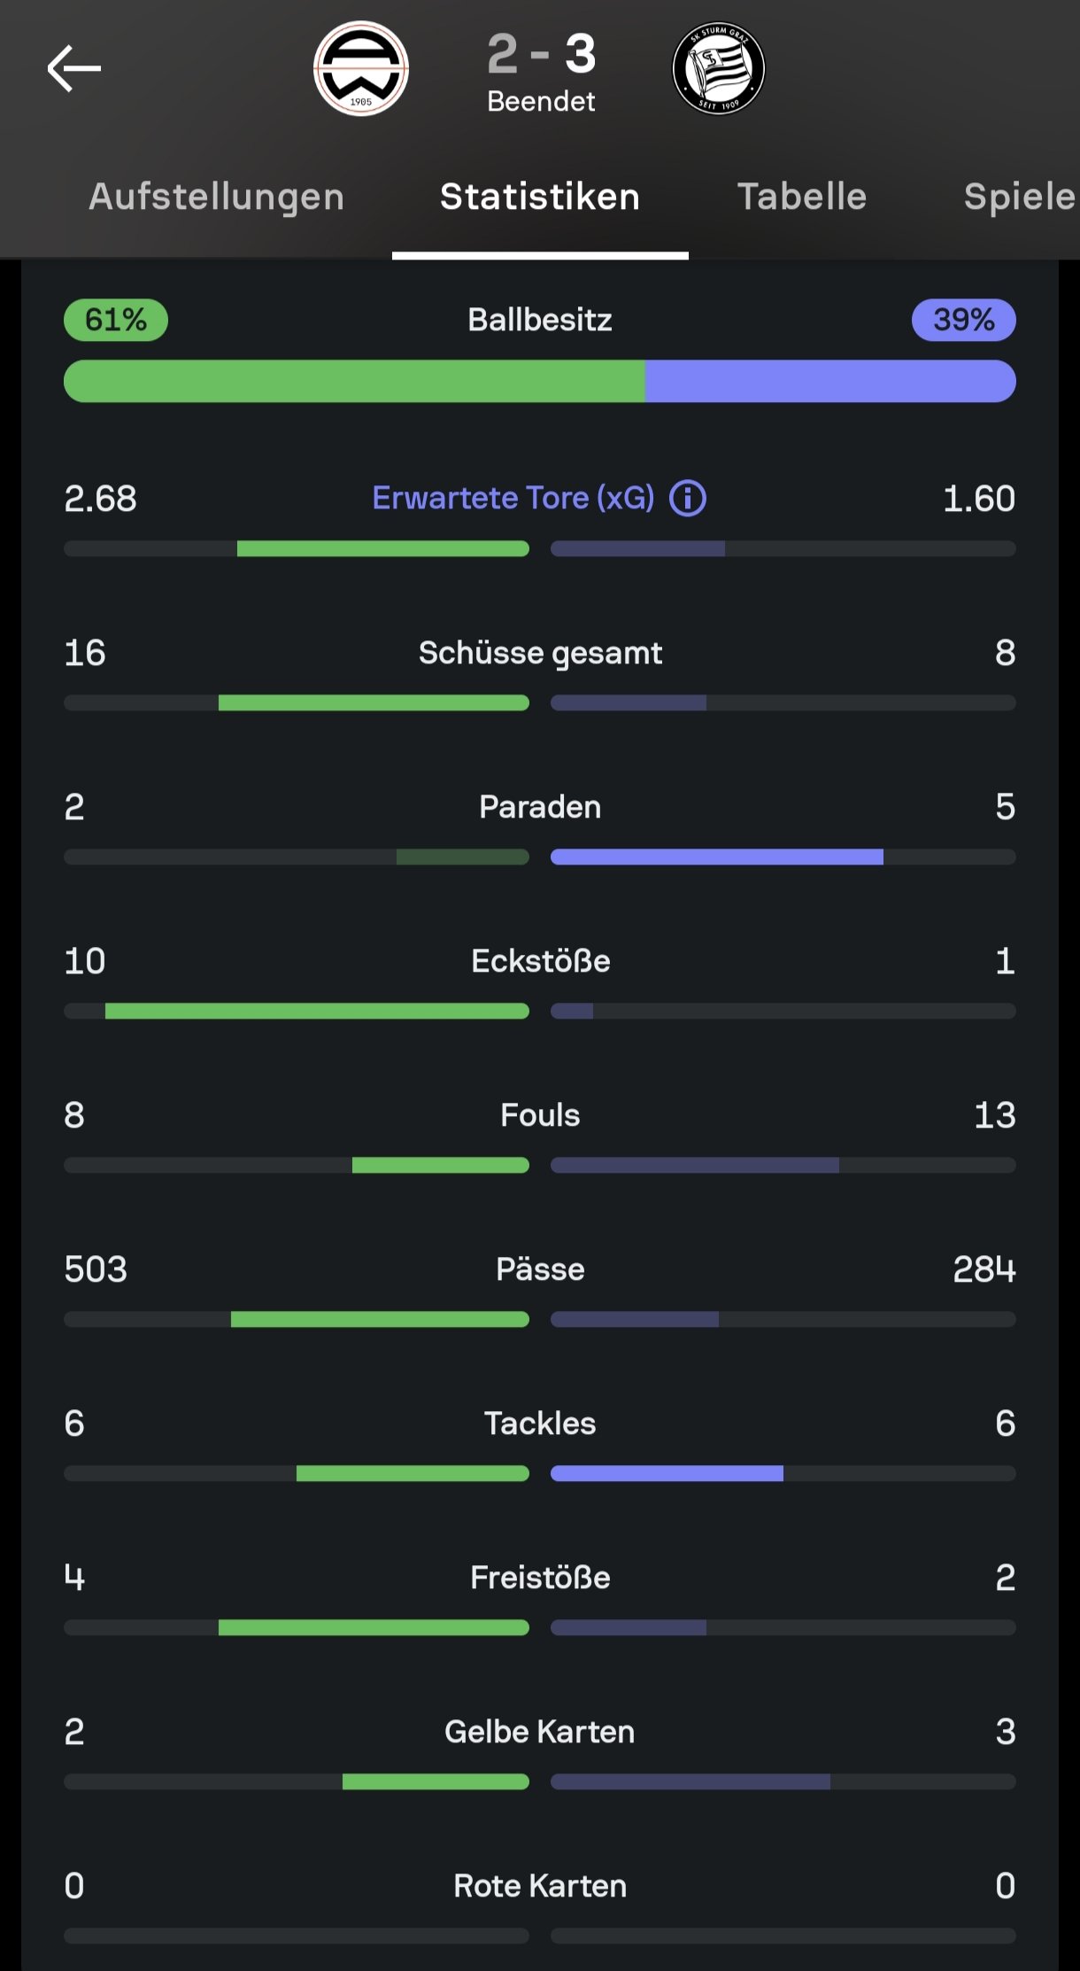Open the home team crest with 1905
Image resolution: width=1080 pixels, height=1971 pixels.
361,69
